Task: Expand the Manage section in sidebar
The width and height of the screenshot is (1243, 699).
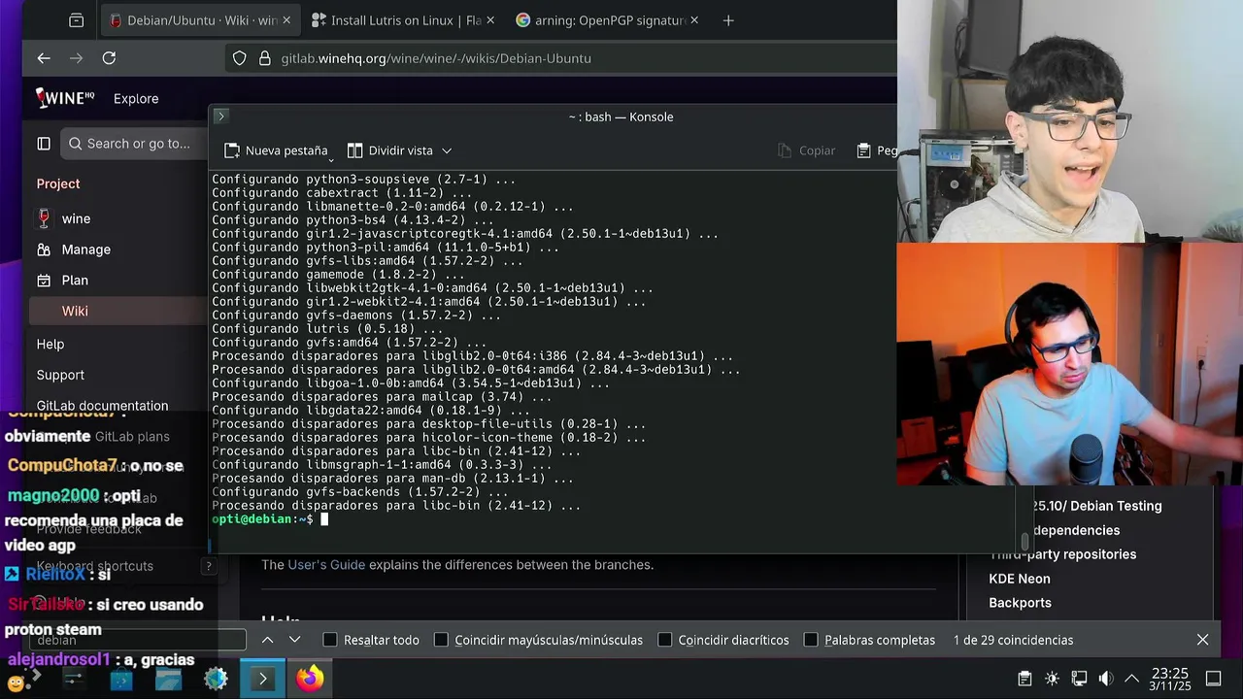Action: point(85,250)
